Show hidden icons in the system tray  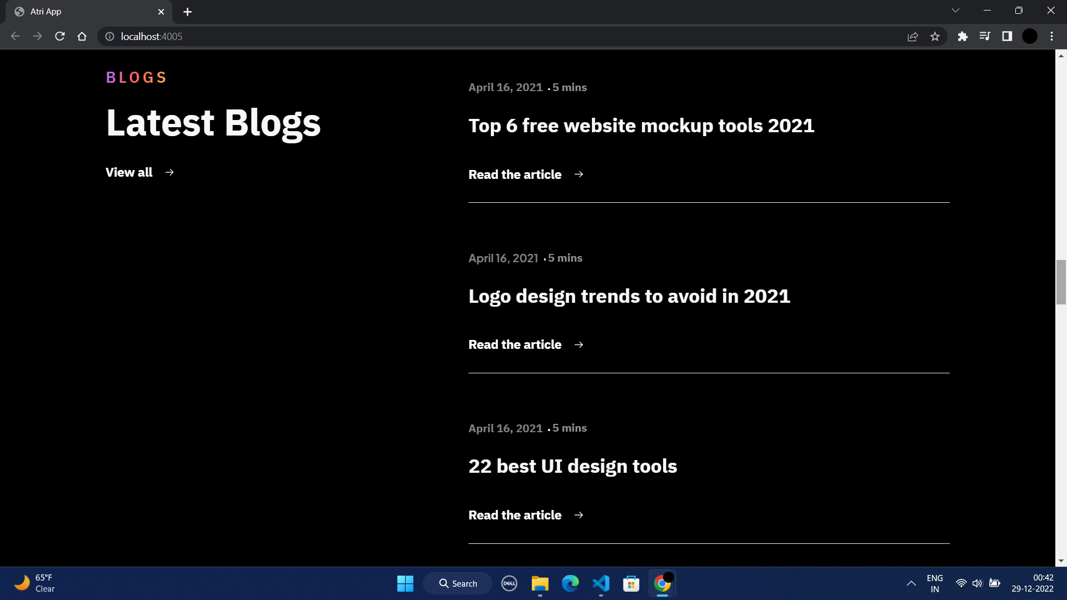(911, 583)
